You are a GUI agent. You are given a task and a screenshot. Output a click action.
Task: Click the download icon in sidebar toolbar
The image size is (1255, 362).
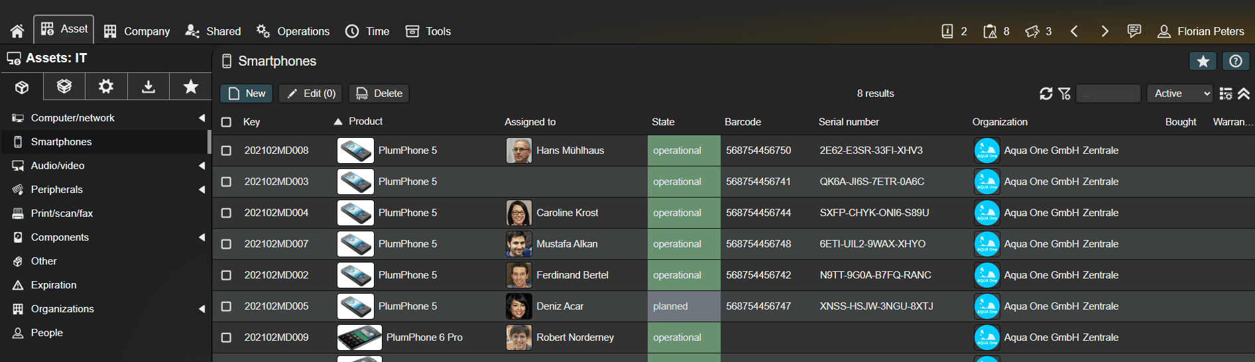[149, 87]
